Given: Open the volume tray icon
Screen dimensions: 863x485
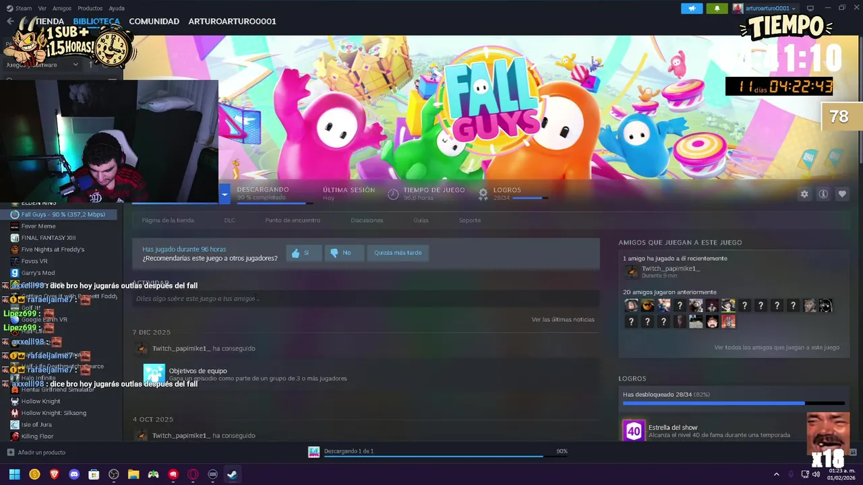Looking at the screenshot, I should point(816,474).
